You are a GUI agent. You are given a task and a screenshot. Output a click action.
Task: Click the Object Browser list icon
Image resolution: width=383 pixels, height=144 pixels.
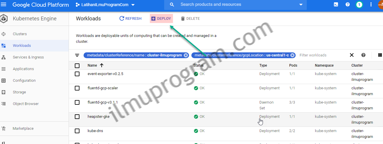coord(4,104)
